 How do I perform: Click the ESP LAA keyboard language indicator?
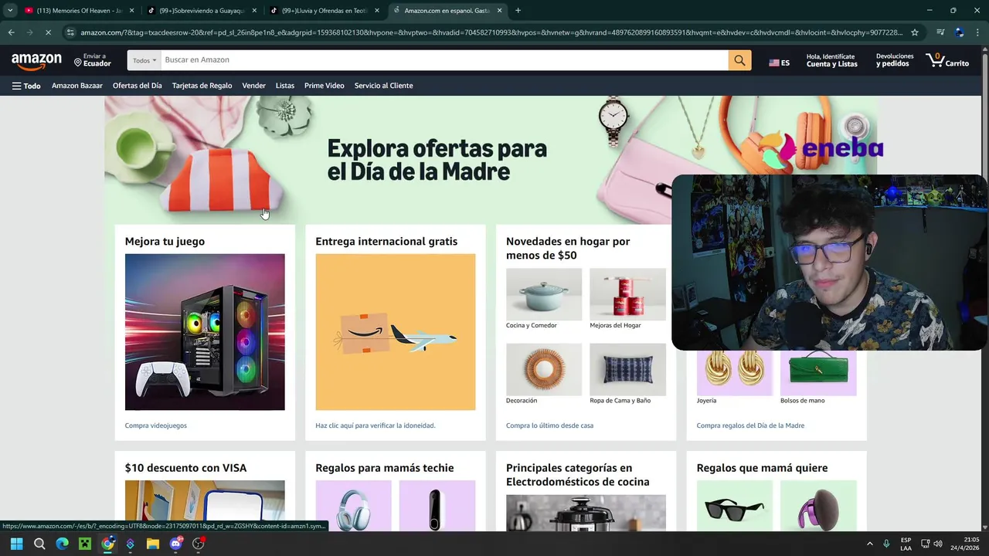tap(906, 544)
